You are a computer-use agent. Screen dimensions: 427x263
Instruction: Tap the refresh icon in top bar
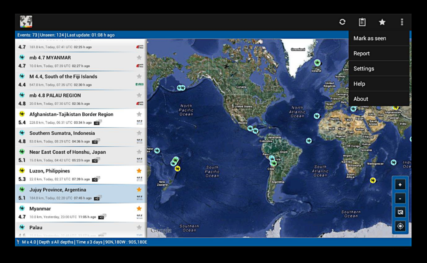(342, 22)
